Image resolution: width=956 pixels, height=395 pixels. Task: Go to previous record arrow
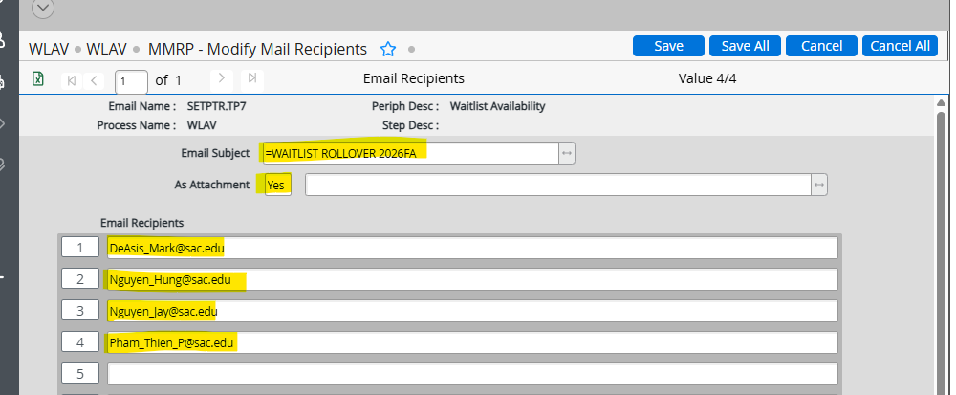[94, 80]
